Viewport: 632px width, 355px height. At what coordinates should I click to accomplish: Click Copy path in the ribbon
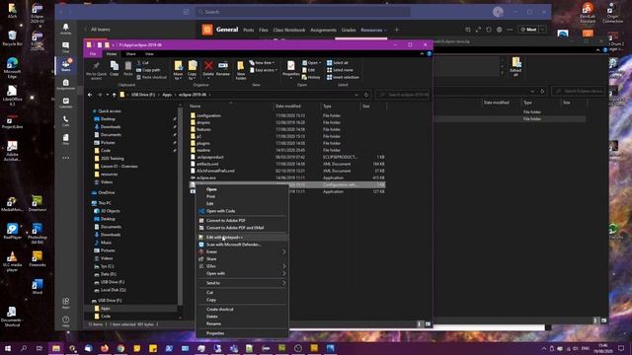(x=148, y=70)
